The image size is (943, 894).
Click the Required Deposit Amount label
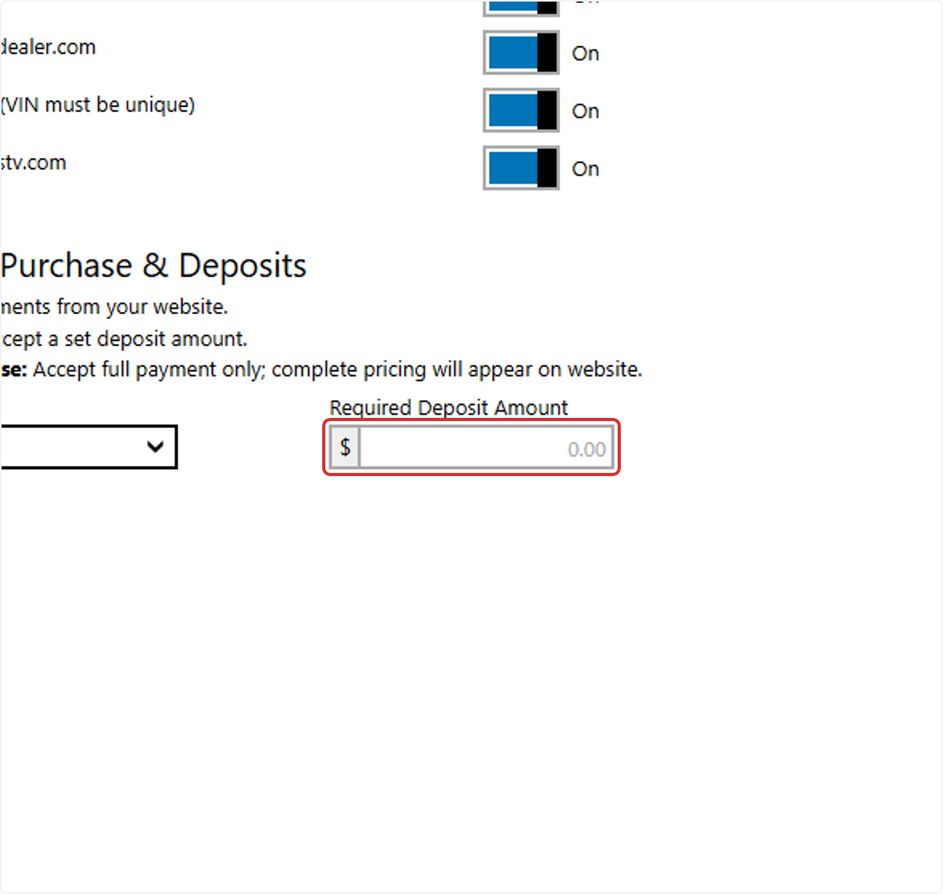click(x=449, y=408)
